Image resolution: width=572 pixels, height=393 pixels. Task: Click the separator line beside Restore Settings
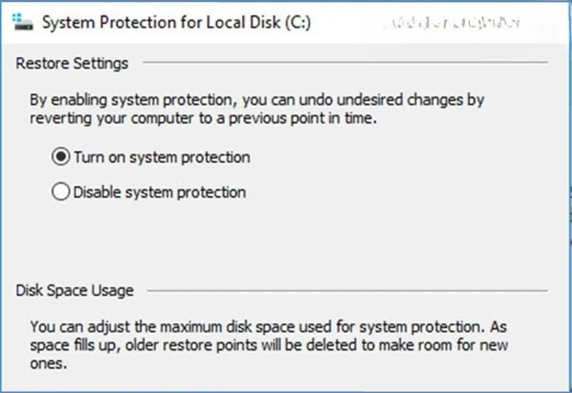343,64
